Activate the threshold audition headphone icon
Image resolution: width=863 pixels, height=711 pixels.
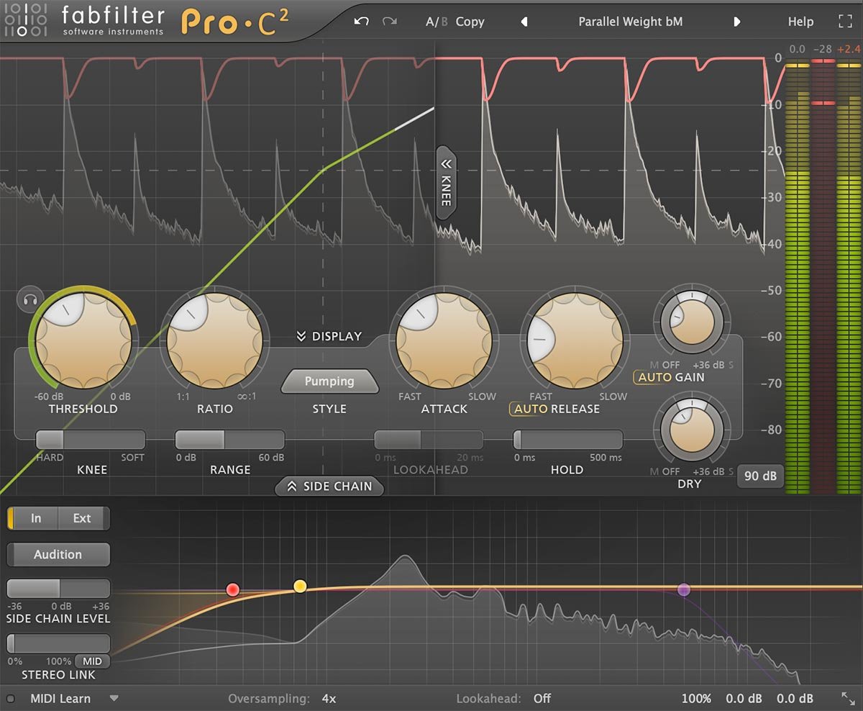(29, 299)
